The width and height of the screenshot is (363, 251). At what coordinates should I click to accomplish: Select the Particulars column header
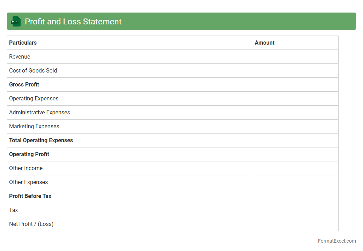[23, 43]
